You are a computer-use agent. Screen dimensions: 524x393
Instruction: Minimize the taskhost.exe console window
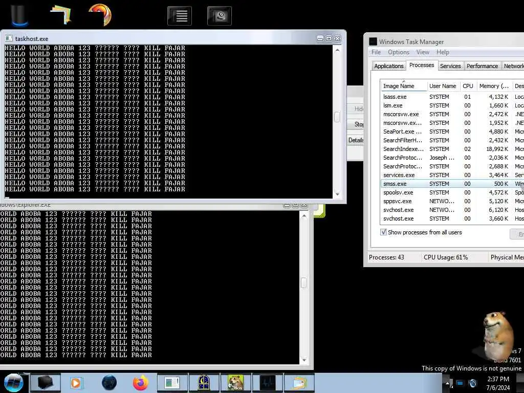point(320,39)
